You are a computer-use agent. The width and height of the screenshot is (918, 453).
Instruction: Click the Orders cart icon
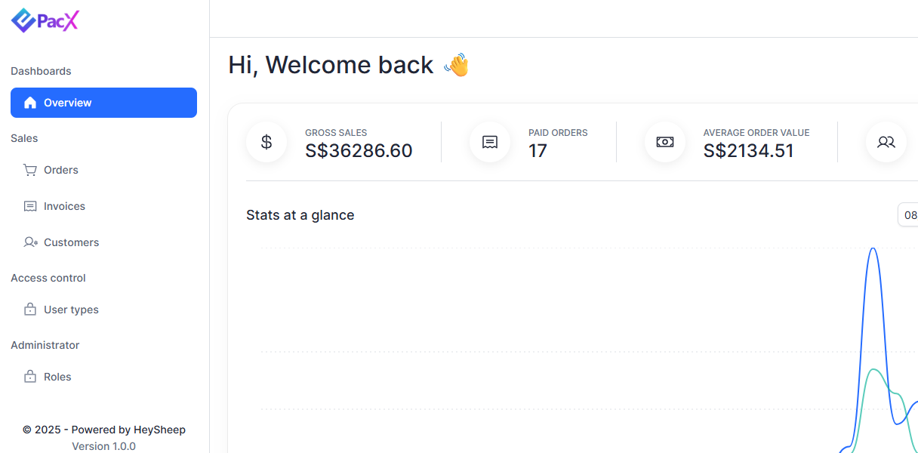[x=30, y=170]
